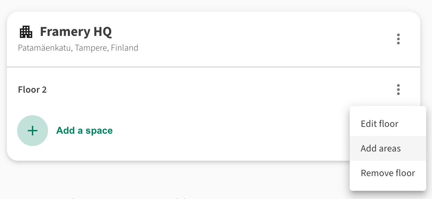Click the Floor 2 three-dot menu icon
432x199 pixels.
click(398, 90)
